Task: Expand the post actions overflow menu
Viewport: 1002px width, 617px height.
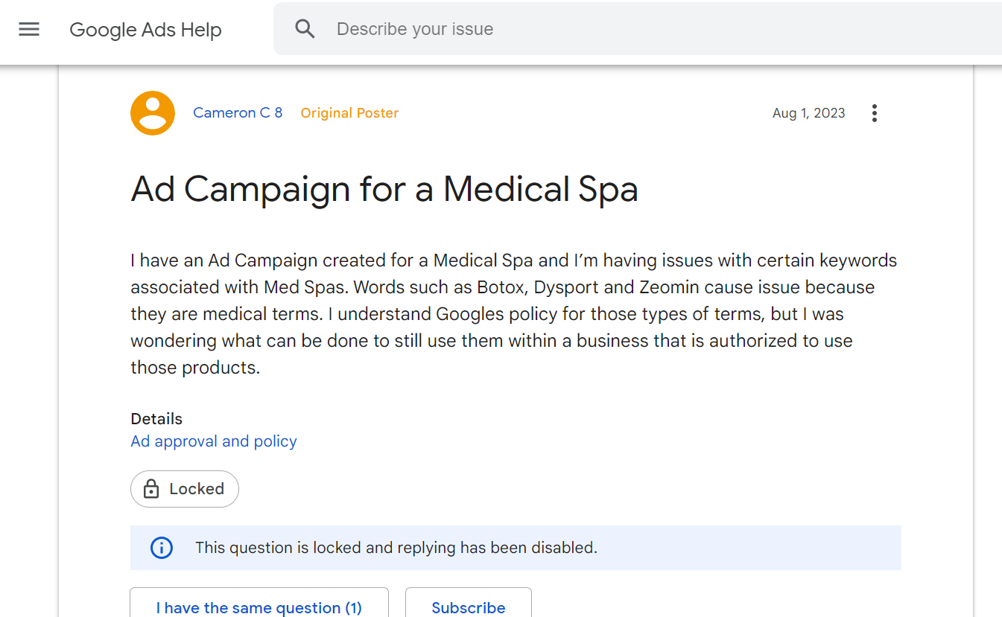Action: point(874,112)
